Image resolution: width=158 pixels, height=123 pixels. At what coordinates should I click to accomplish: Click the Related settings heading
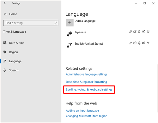[x=79, y=69]
